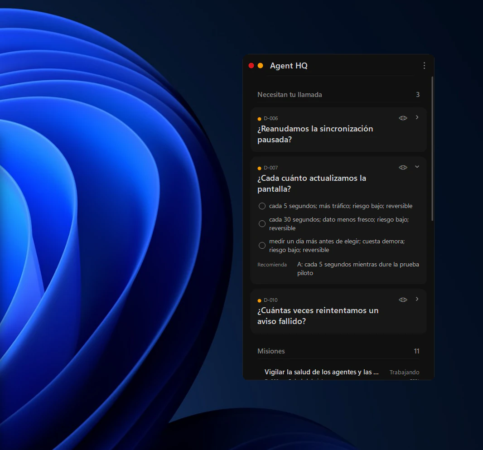Toggle the eye icon on D-007 card
483x450 pixels.
click(x=403, y=167)
